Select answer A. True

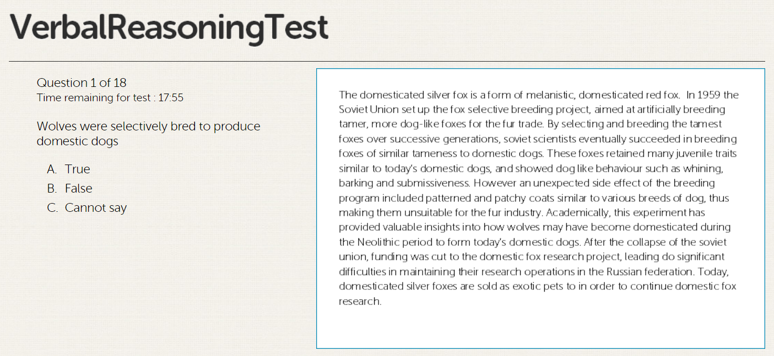[x=77, y=169]
